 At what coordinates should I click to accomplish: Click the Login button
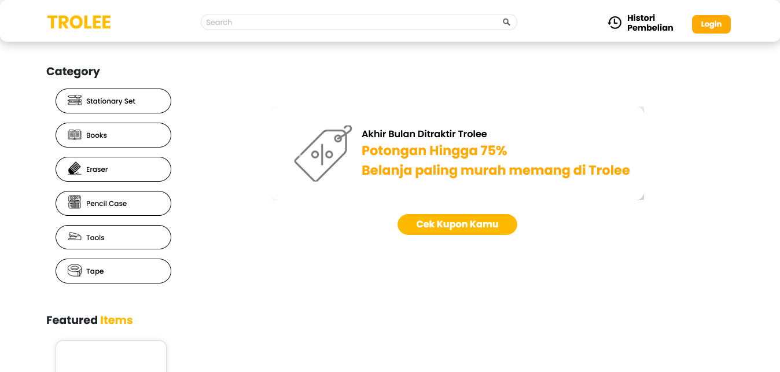tap(711, 24)
